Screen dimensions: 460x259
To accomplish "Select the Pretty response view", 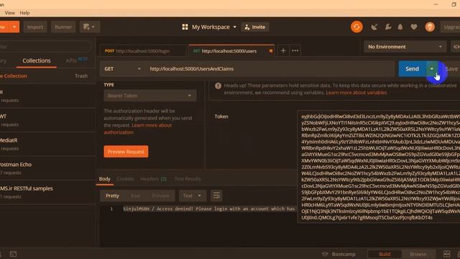I will point(112,196).
